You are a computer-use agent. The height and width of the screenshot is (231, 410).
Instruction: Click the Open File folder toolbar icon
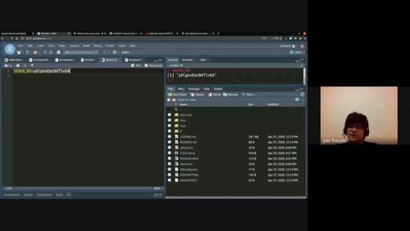point(35,53)
